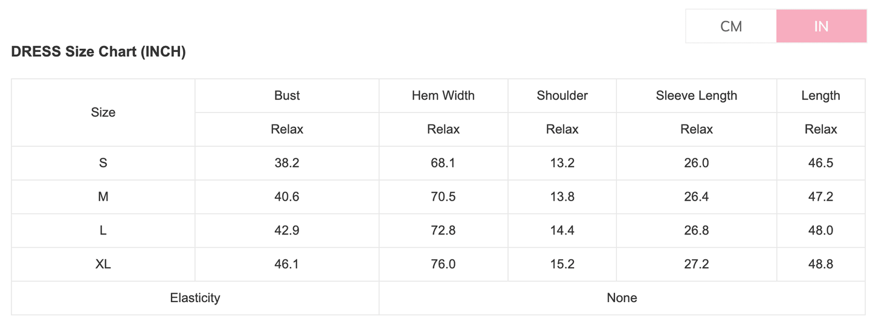The height and width of the screenshot is (319, 873).
Task: Switch the size chart to CM units
Action: coord(731,26)
